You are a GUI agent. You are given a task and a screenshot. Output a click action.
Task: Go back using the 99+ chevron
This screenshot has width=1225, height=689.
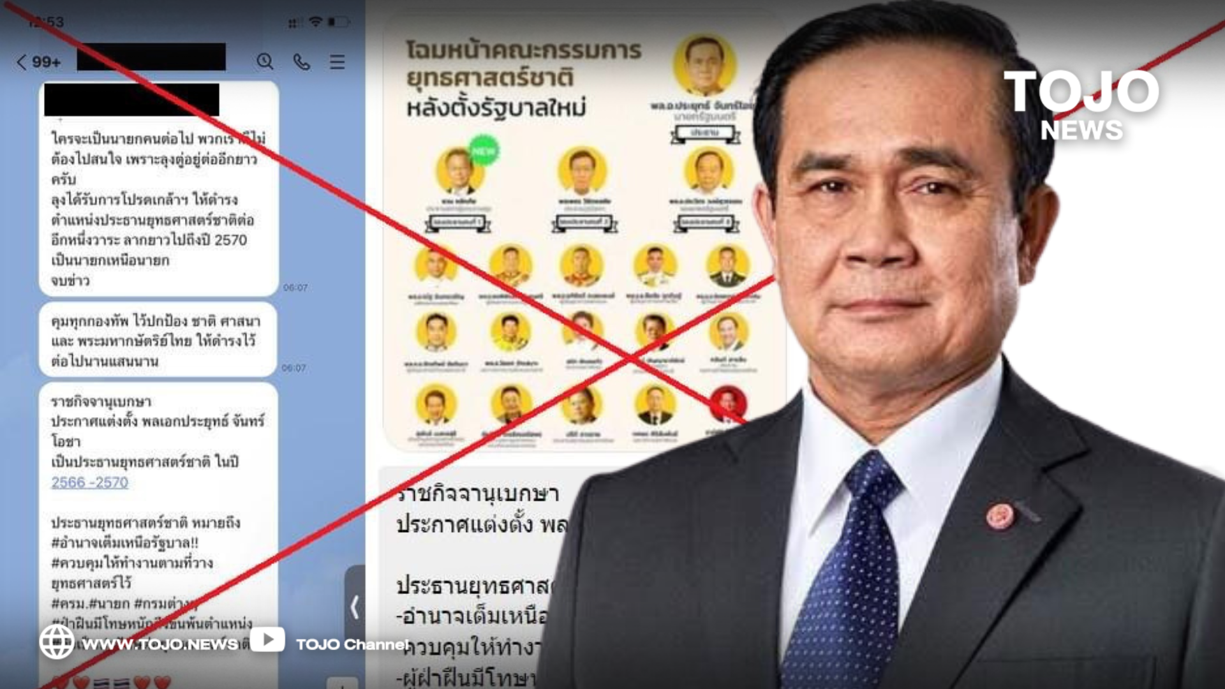39,62
